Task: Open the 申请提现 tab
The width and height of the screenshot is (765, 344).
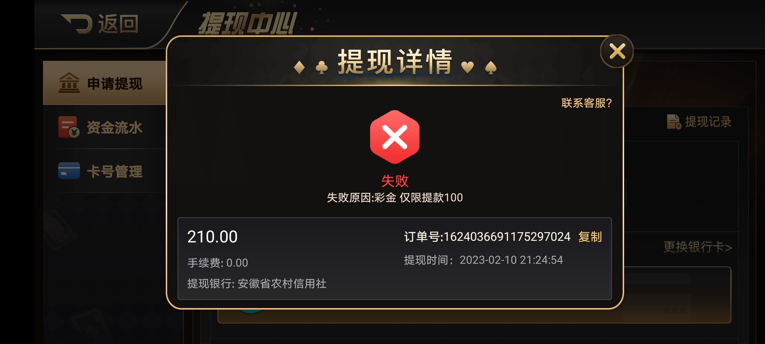Action: [105, 83]
